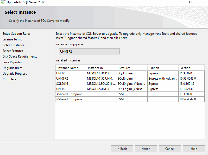Go to Select Features step in sidebar
208x155 pixels.
point(13,51)
